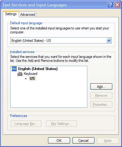Open Language Bar... preferences
The height and width of the screenshot is (147, 122).
tap(26, 124)
